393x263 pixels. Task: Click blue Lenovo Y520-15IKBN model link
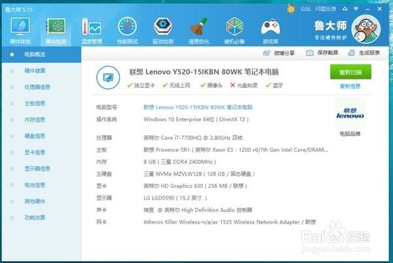tap(198, 107)
